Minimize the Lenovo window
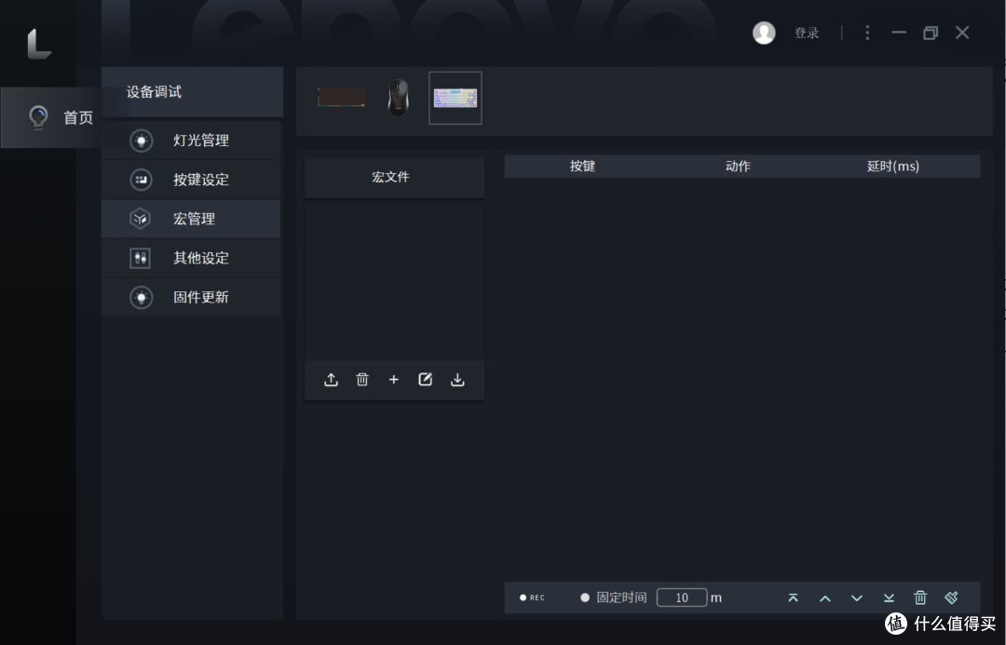 click(899, 33)
